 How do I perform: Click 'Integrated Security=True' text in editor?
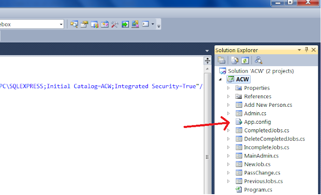pos(155,86)
